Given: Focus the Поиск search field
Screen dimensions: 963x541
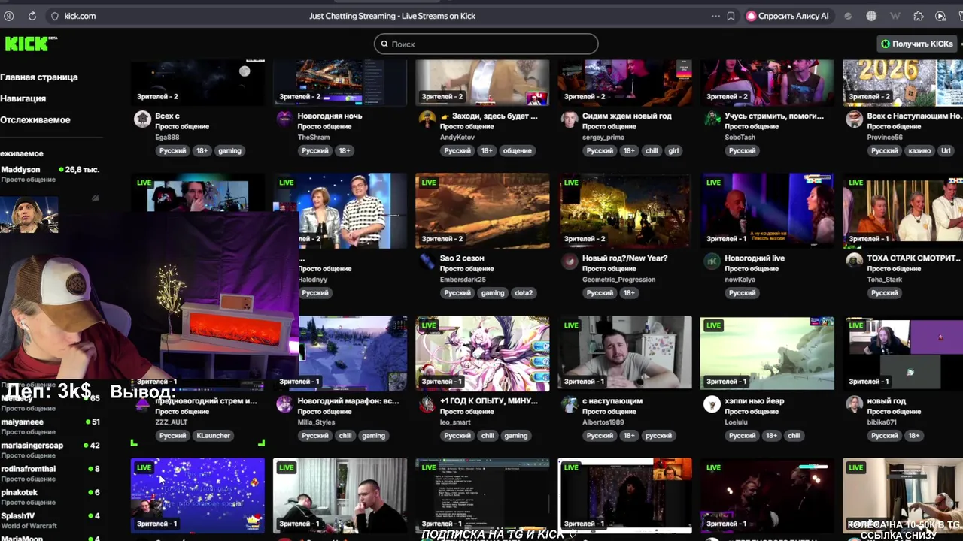Looking at the screenshot, I should [486, 44].
